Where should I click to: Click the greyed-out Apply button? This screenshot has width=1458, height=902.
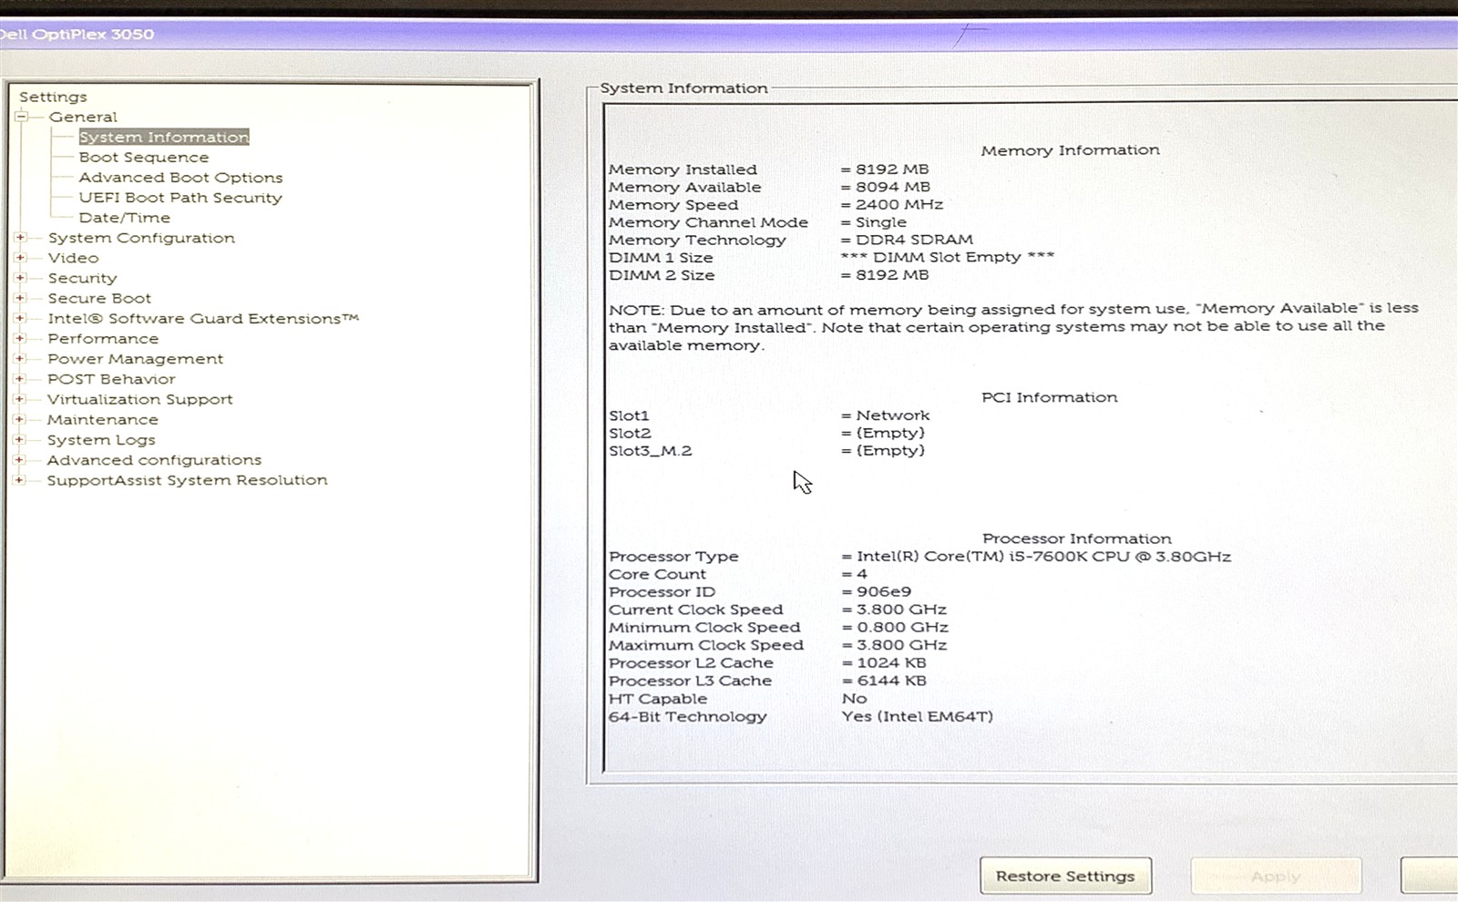pos(1276,876)
